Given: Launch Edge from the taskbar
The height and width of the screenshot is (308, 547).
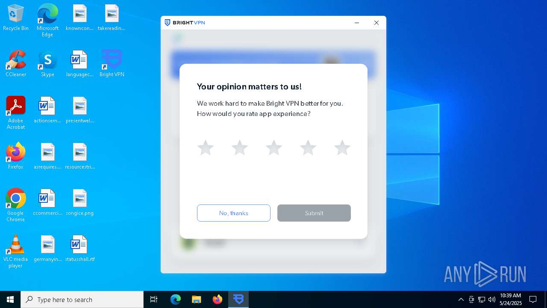Looking at the screenshot, I should click(x=176, y=299).
